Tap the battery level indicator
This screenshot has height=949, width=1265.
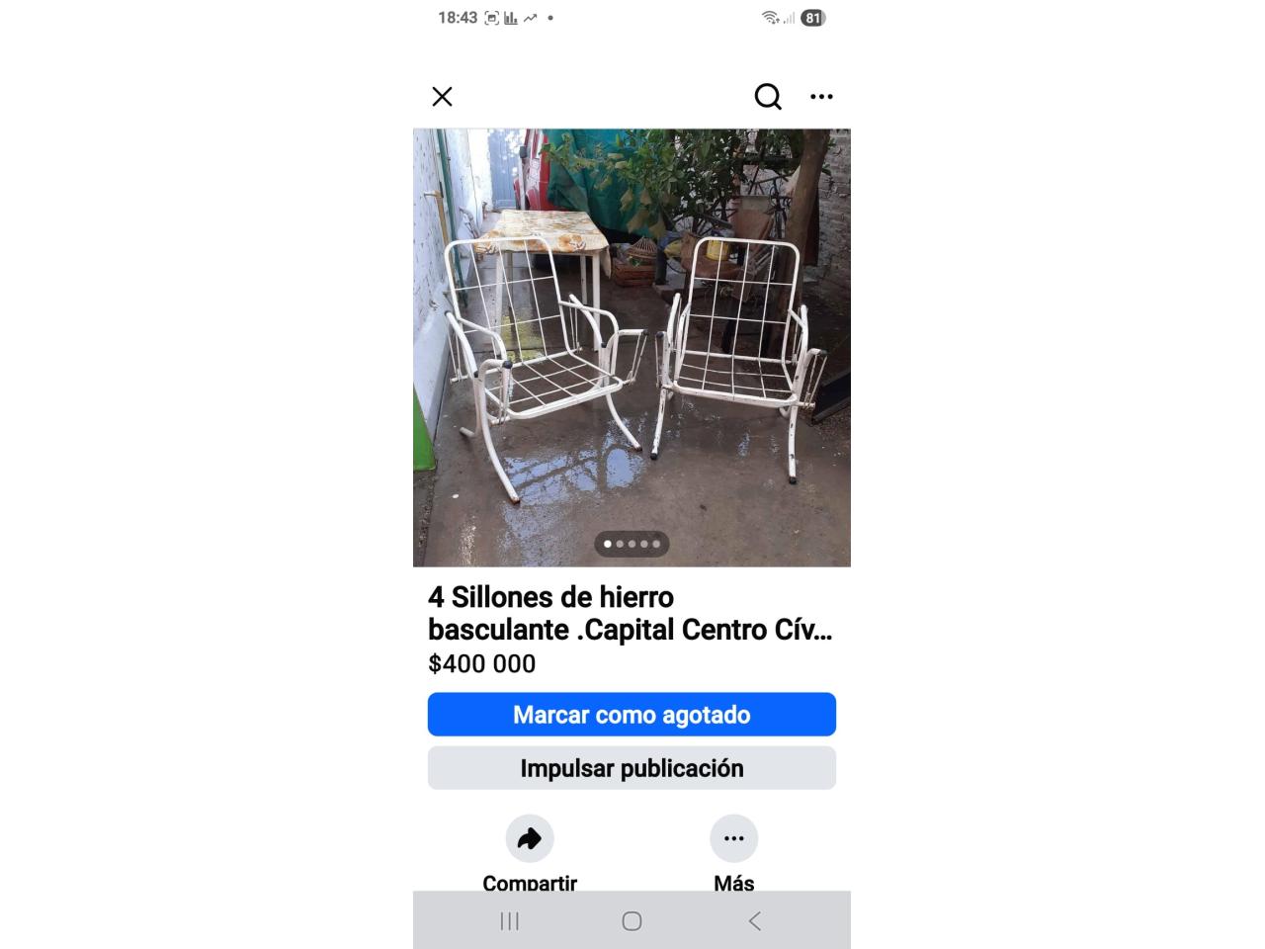pyautogui.click(x=813, y=18)
